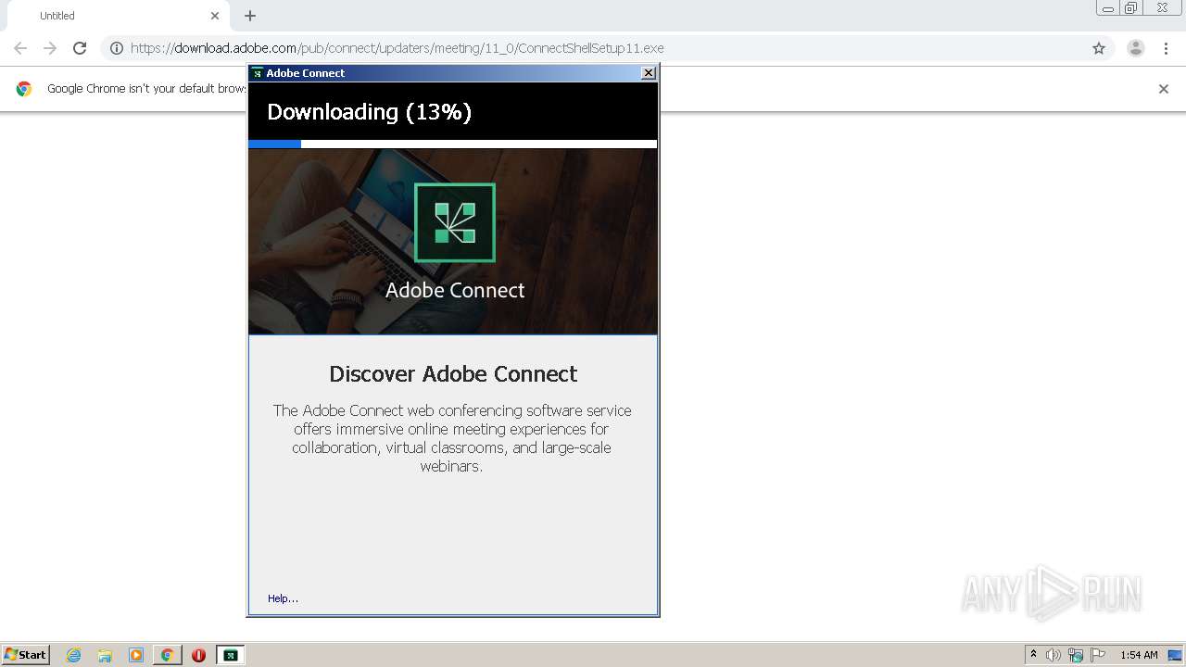Click the Chrome logo in the notification bar
The height and width of the screenshot is (667, 1186).
point(24,89)
